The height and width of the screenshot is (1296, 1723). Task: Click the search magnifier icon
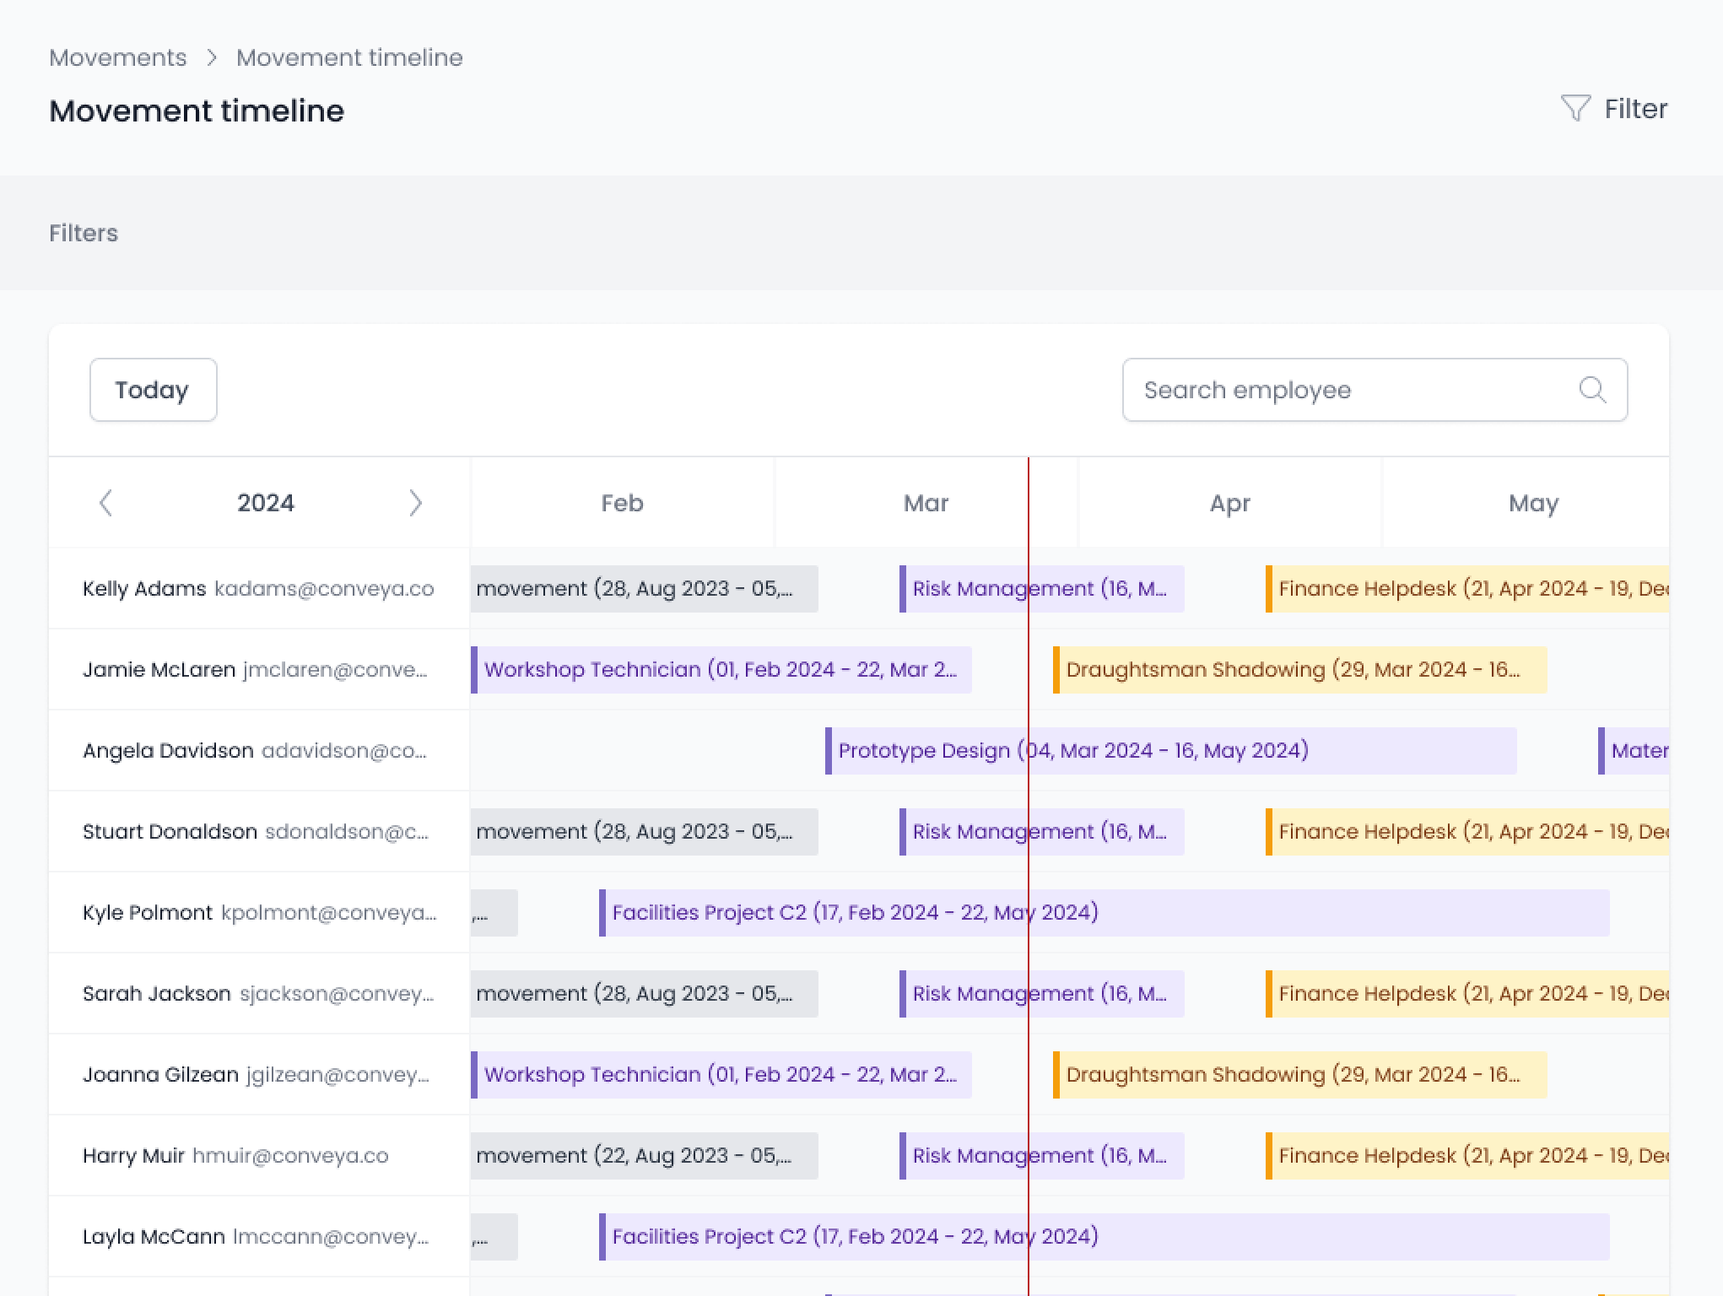pos(1591,390)
